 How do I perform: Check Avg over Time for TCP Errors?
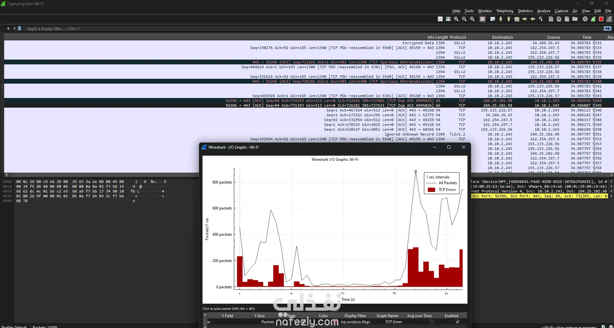point(432,322)
